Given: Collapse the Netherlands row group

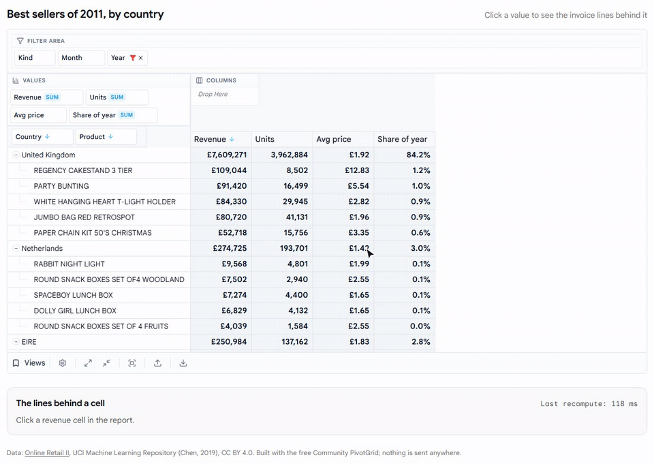Looking at the screenshot, I should (16, 248).
